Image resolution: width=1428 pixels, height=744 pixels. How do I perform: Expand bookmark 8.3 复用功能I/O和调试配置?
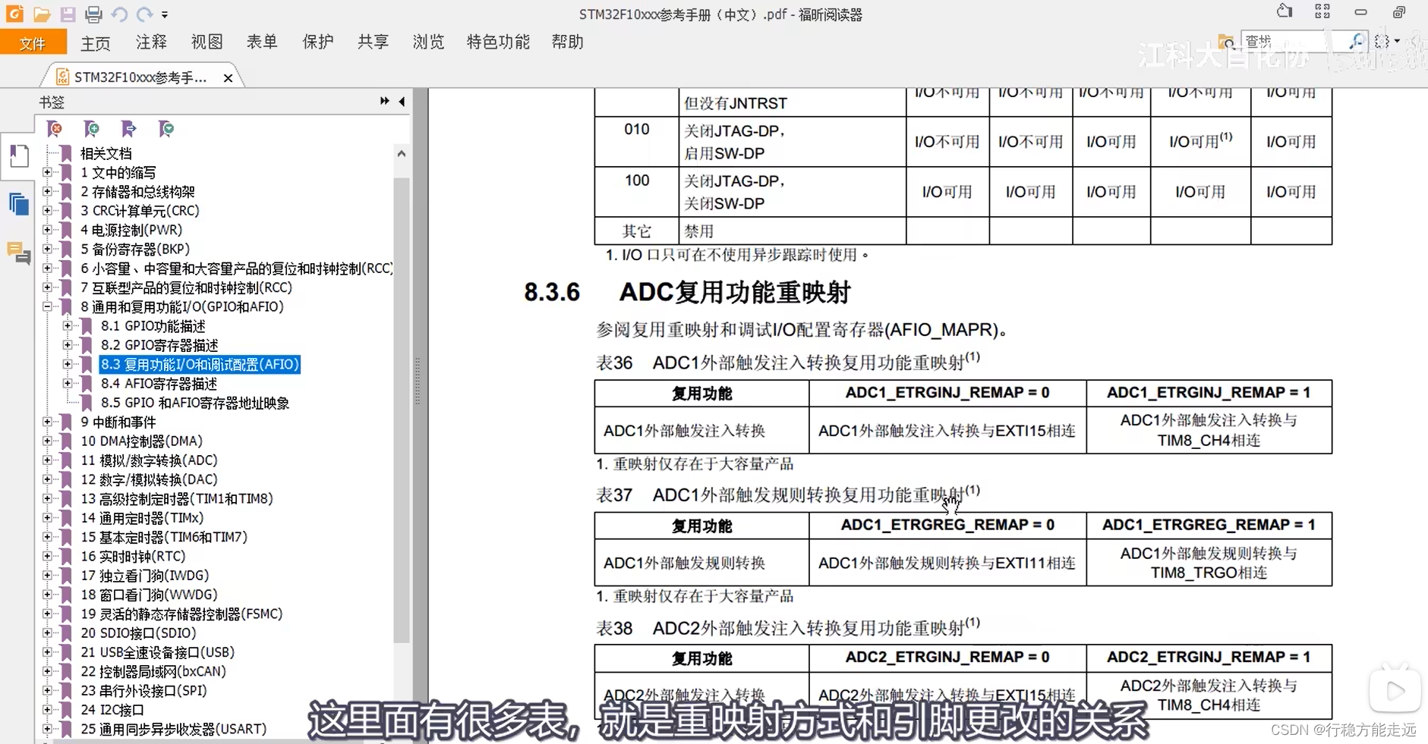(68, 364)
